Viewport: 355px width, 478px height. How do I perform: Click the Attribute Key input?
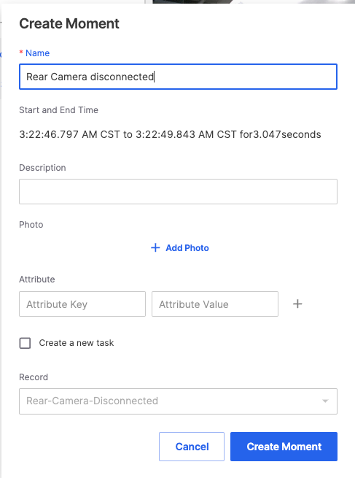point(82,304)
